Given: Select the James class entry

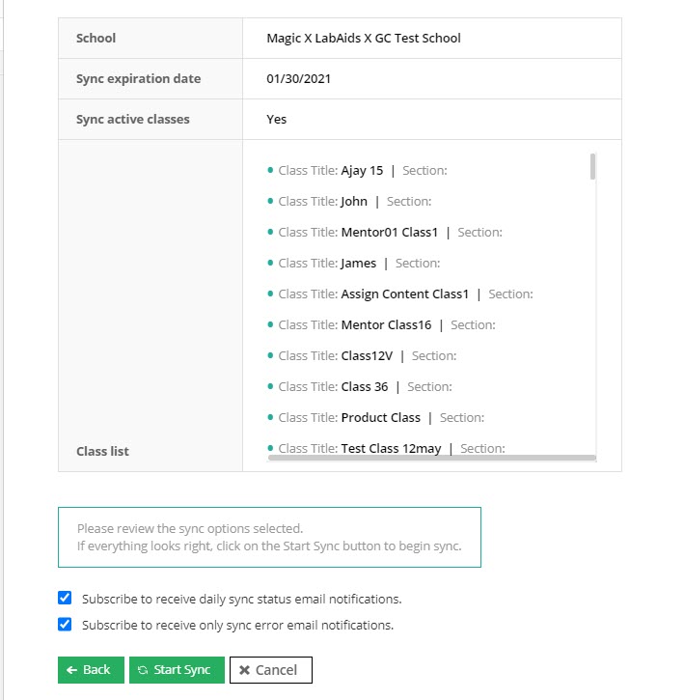Looking at the screenshot, I should (358, 264).
